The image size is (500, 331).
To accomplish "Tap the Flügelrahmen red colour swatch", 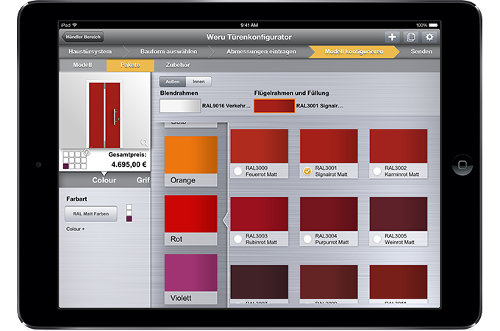I will click(274, 106).
